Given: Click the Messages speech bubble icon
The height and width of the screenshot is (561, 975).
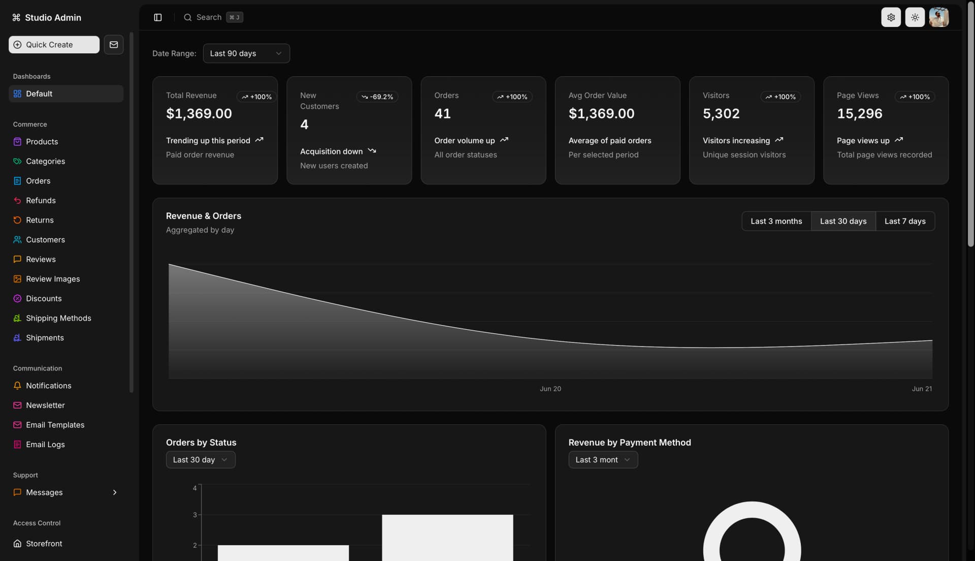Looking at the screenshot, I should [x=17, y=492].
